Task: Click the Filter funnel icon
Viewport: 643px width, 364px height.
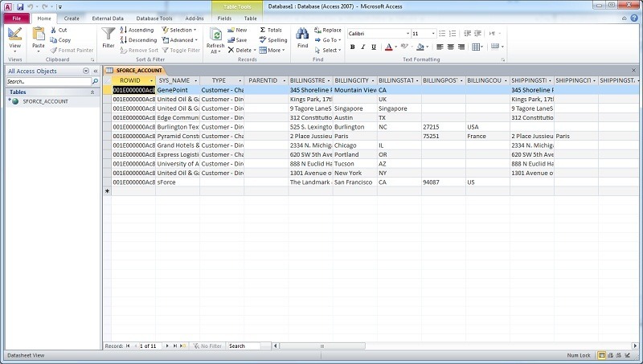Action: pyautogui.click(x=108, y=36)
